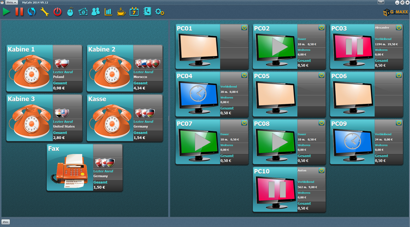This screenshot has width=410, height=227.
Task: Click the red power shutdown icon
Action: (58, 12)
